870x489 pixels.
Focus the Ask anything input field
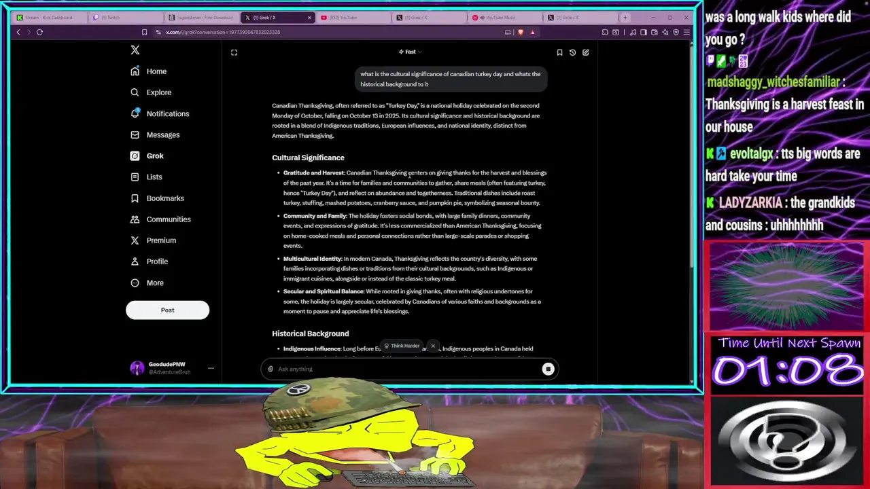coord(408,369)
